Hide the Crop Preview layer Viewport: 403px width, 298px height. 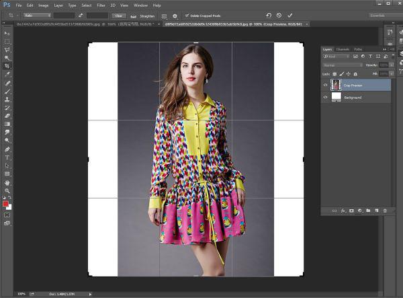pos(326,85)
